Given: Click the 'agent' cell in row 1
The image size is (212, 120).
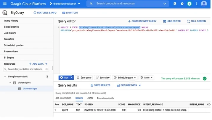Looking at the screenshot, I should (65, 110).
